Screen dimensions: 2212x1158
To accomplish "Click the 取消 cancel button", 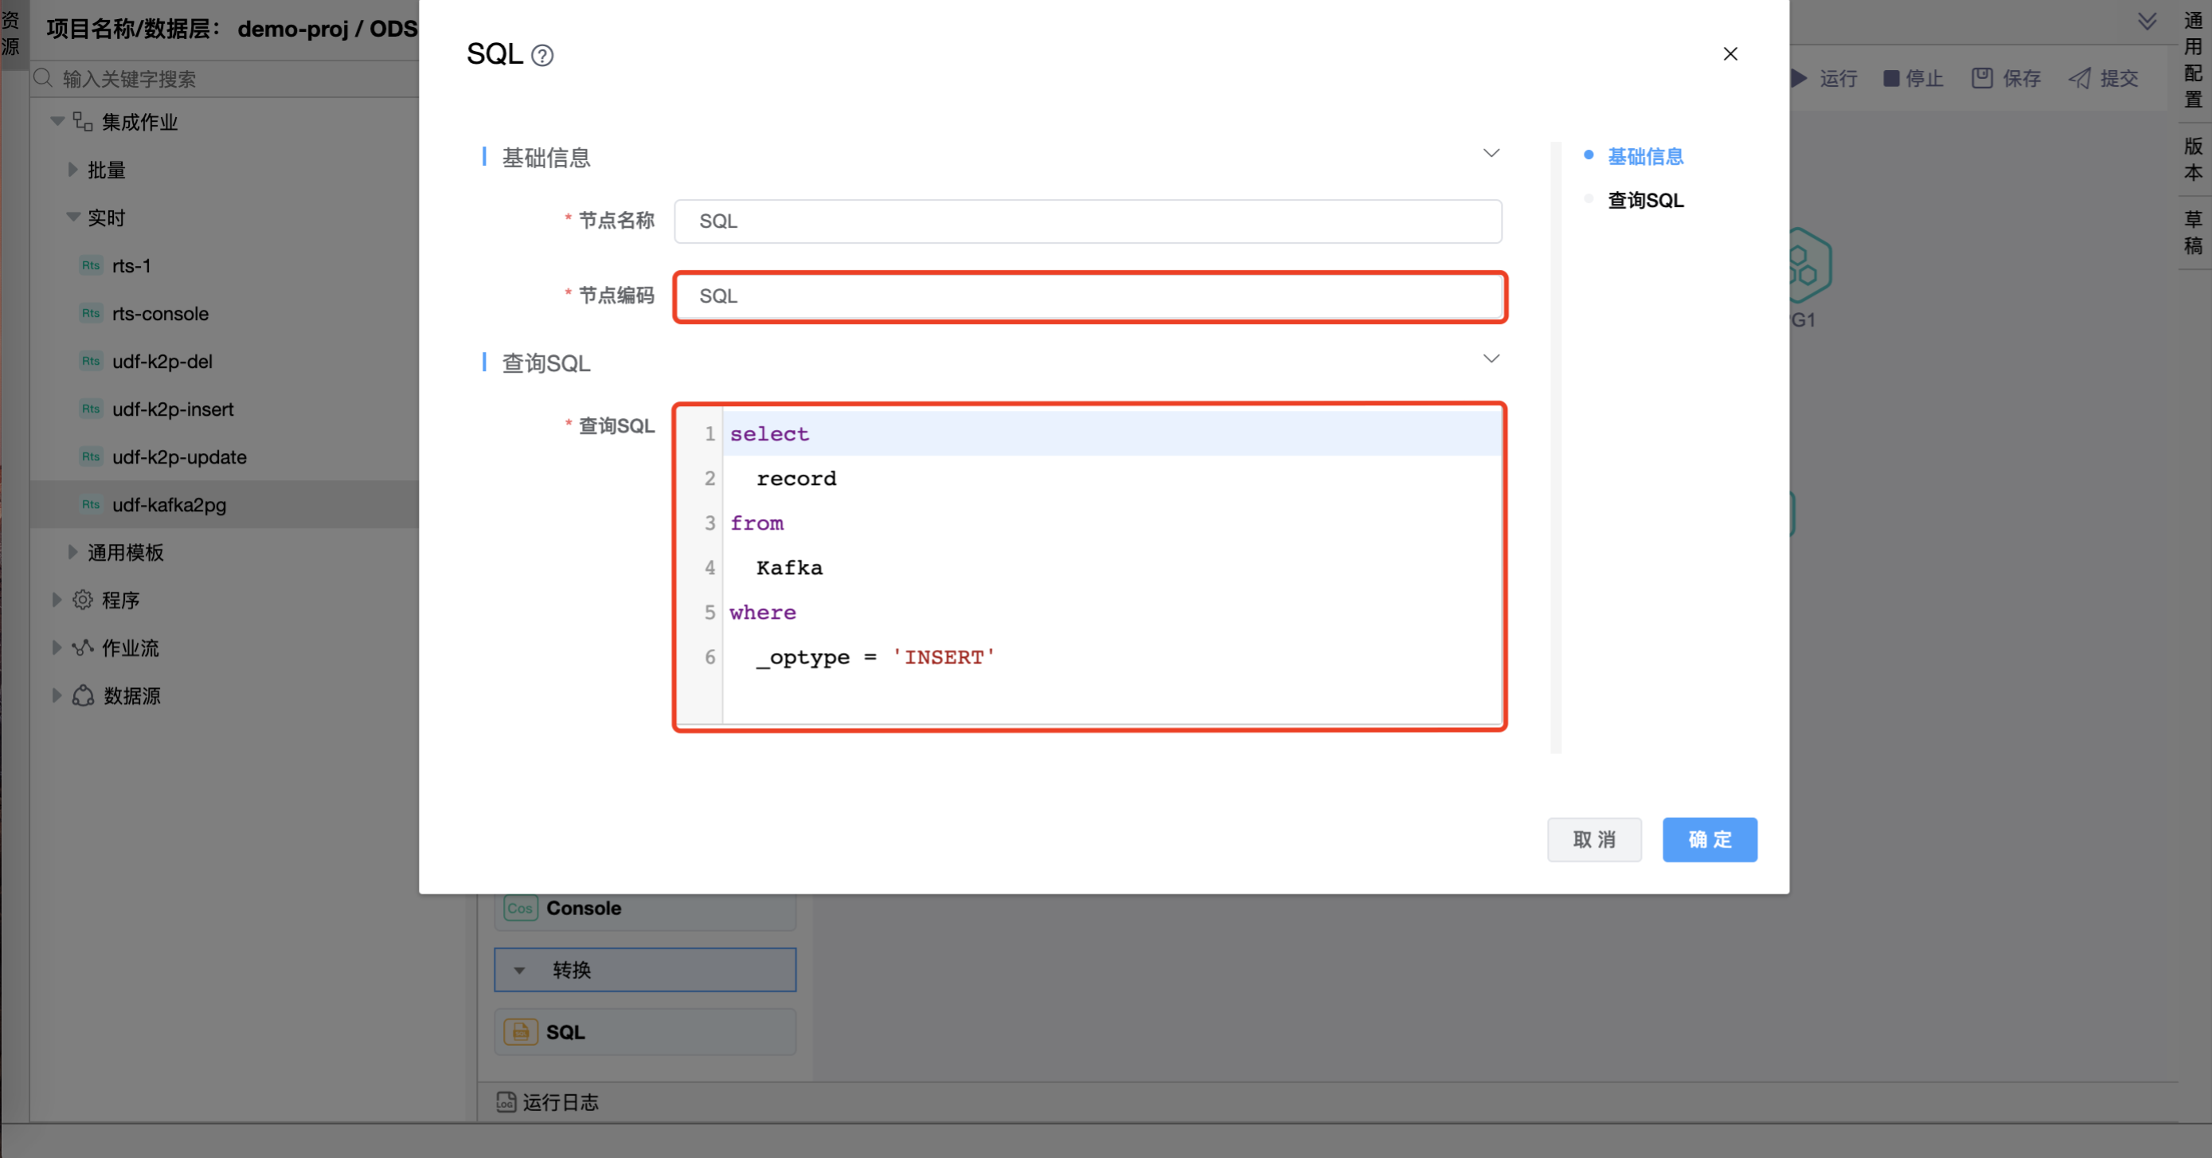I will (1594, 839).
